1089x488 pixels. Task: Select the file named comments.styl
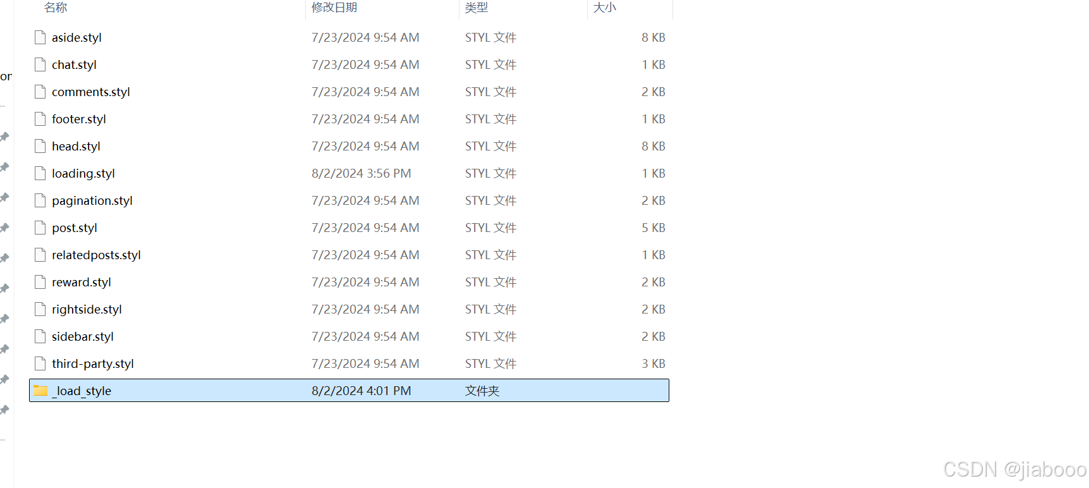91,92
